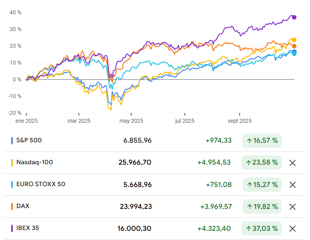The width and height of the screenshot is (310, 240).
Task: Open the S&P 500 index name
Action: (29, 140)
